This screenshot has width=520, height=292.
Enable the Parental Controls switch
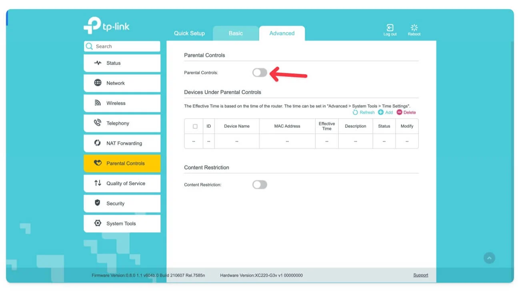point(260,73)
